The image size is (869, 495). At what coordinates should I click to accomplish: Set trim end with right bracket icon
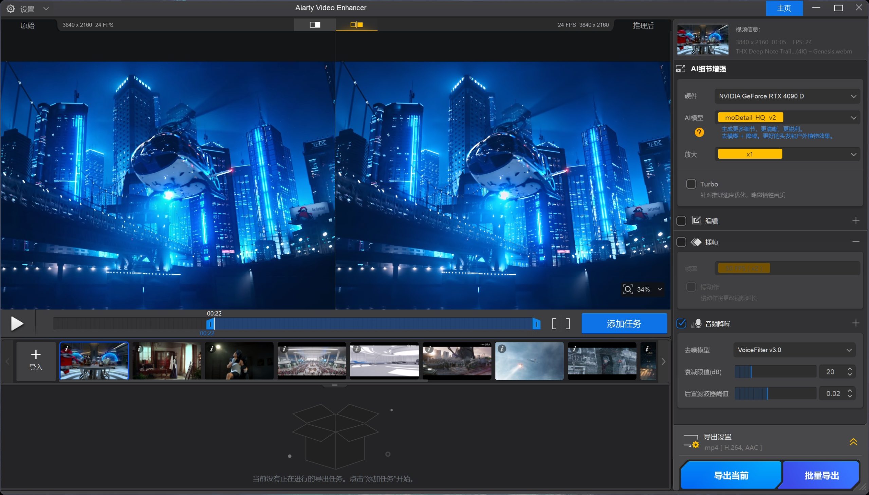[x=568, y=324]
